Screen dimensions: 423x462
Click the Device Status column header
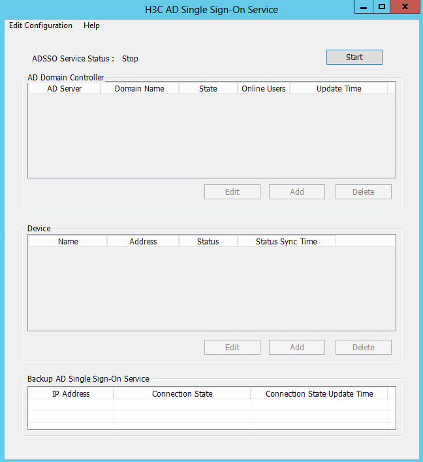(x=208, y=242)
